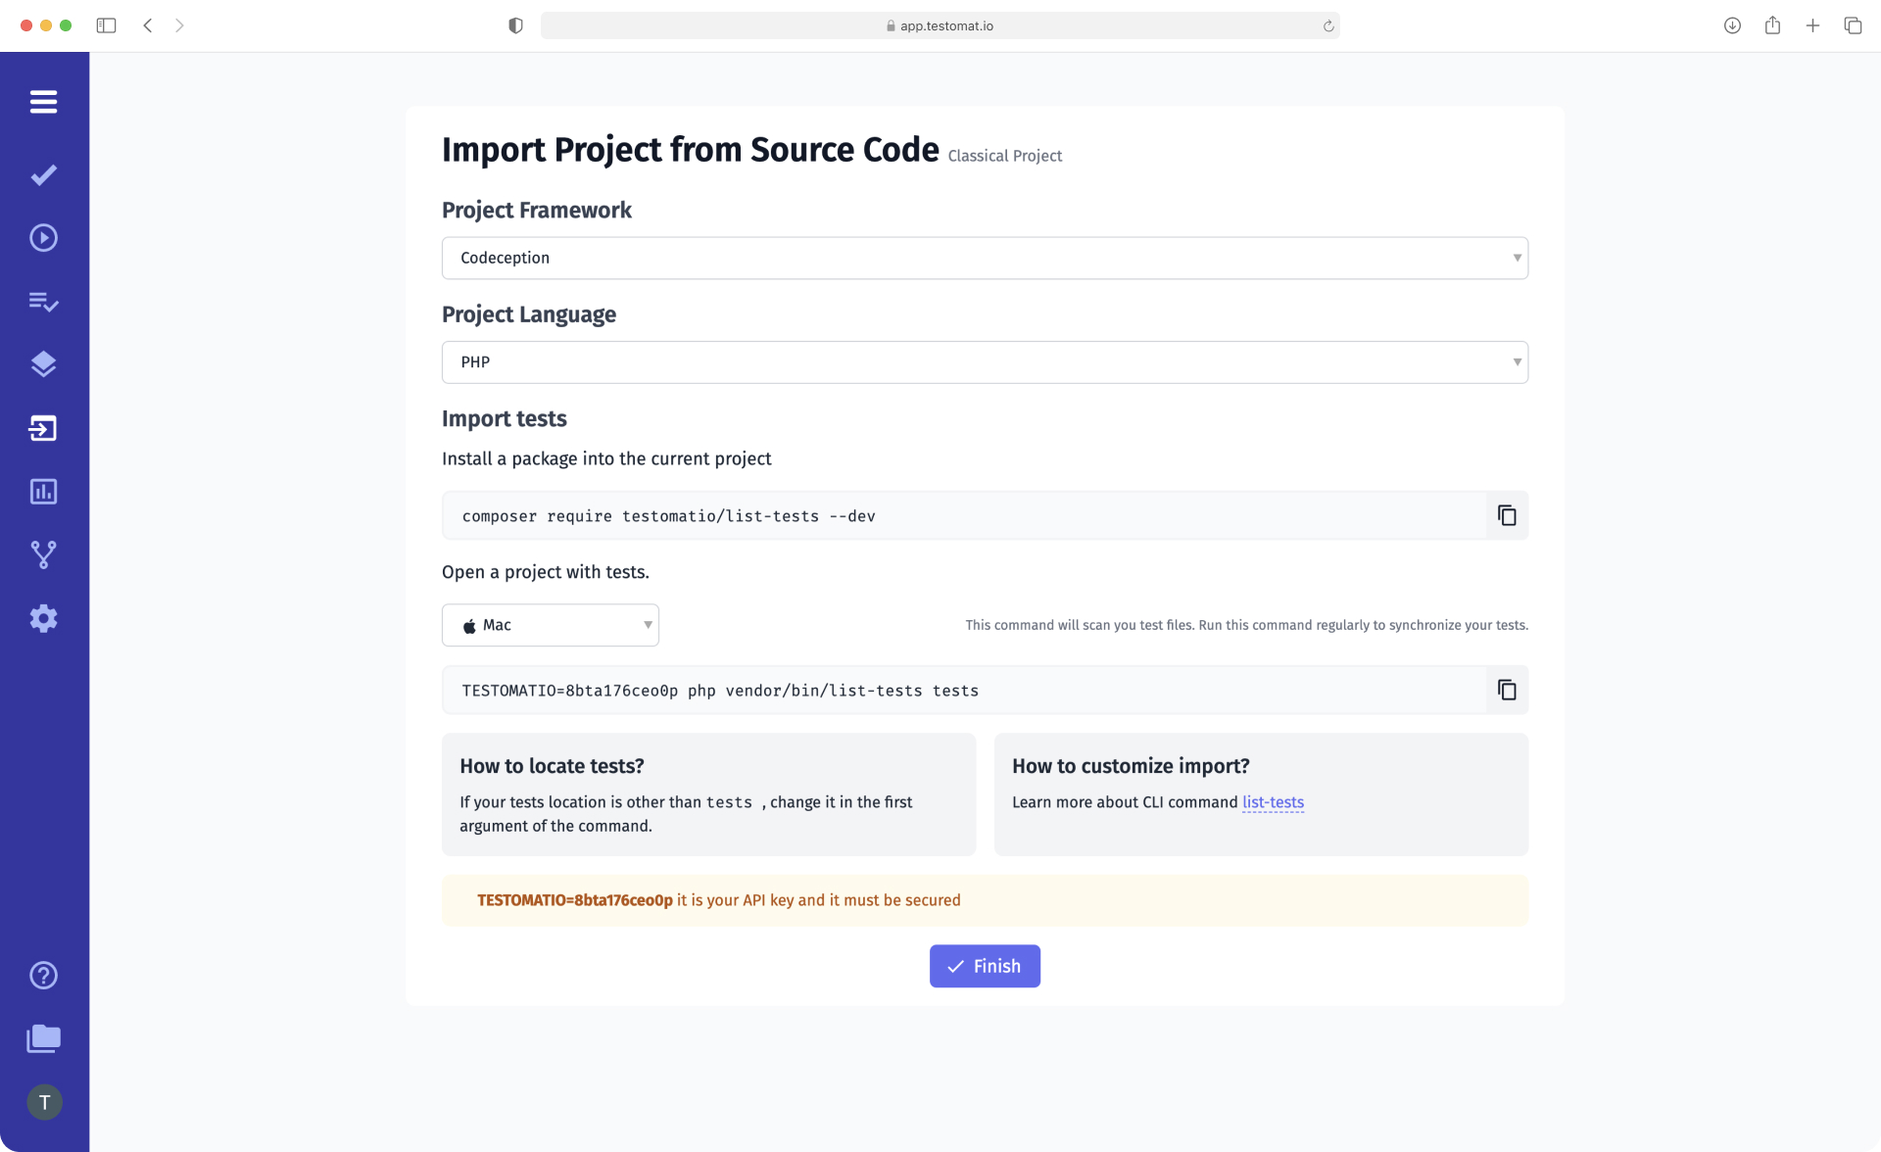
Task: Expand the Project Language selector
Action: (x=985, y=361)
